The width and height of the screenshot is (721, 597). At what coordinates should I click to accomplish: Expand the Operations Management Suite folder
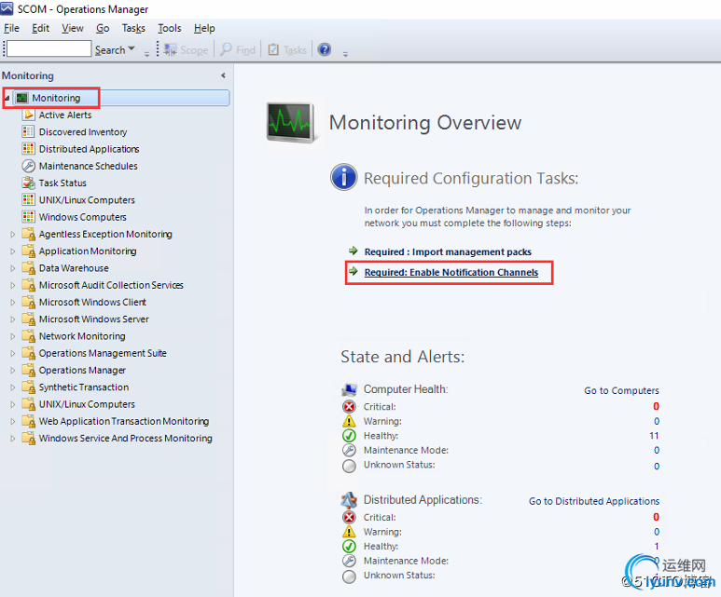pyautogui.click(x=13, y=353)
